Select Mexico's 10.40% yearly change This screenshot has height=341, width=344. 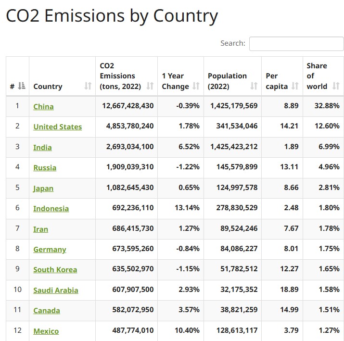(187, 330)
